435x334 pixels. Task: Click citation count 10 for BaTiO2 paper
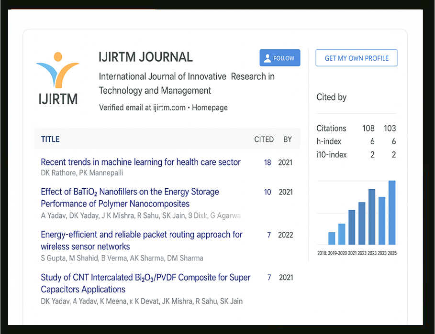(x=268, y=192)
